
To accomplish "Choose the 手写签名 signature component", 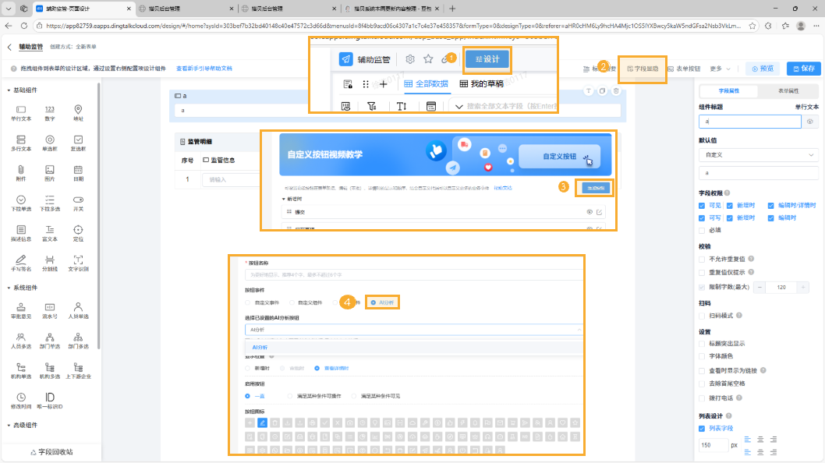I will 21,262.
